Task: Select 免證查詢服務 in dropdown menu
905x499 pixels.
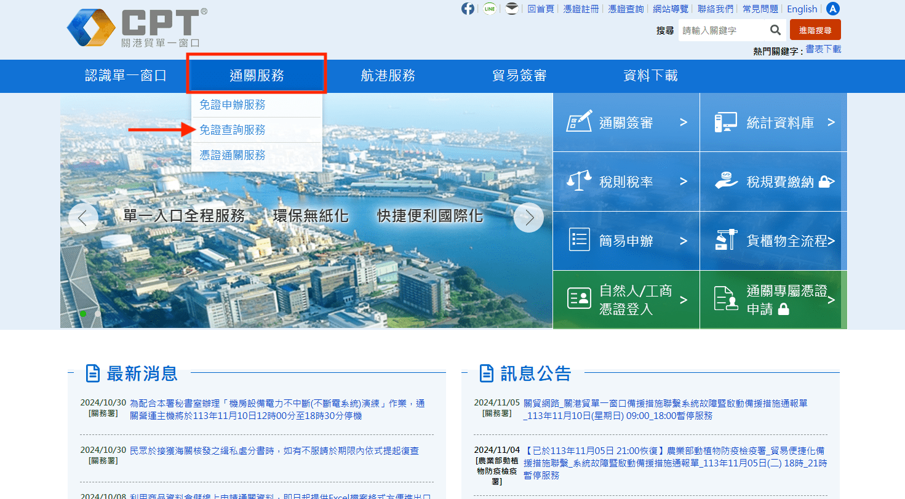Action: [233, 130]
